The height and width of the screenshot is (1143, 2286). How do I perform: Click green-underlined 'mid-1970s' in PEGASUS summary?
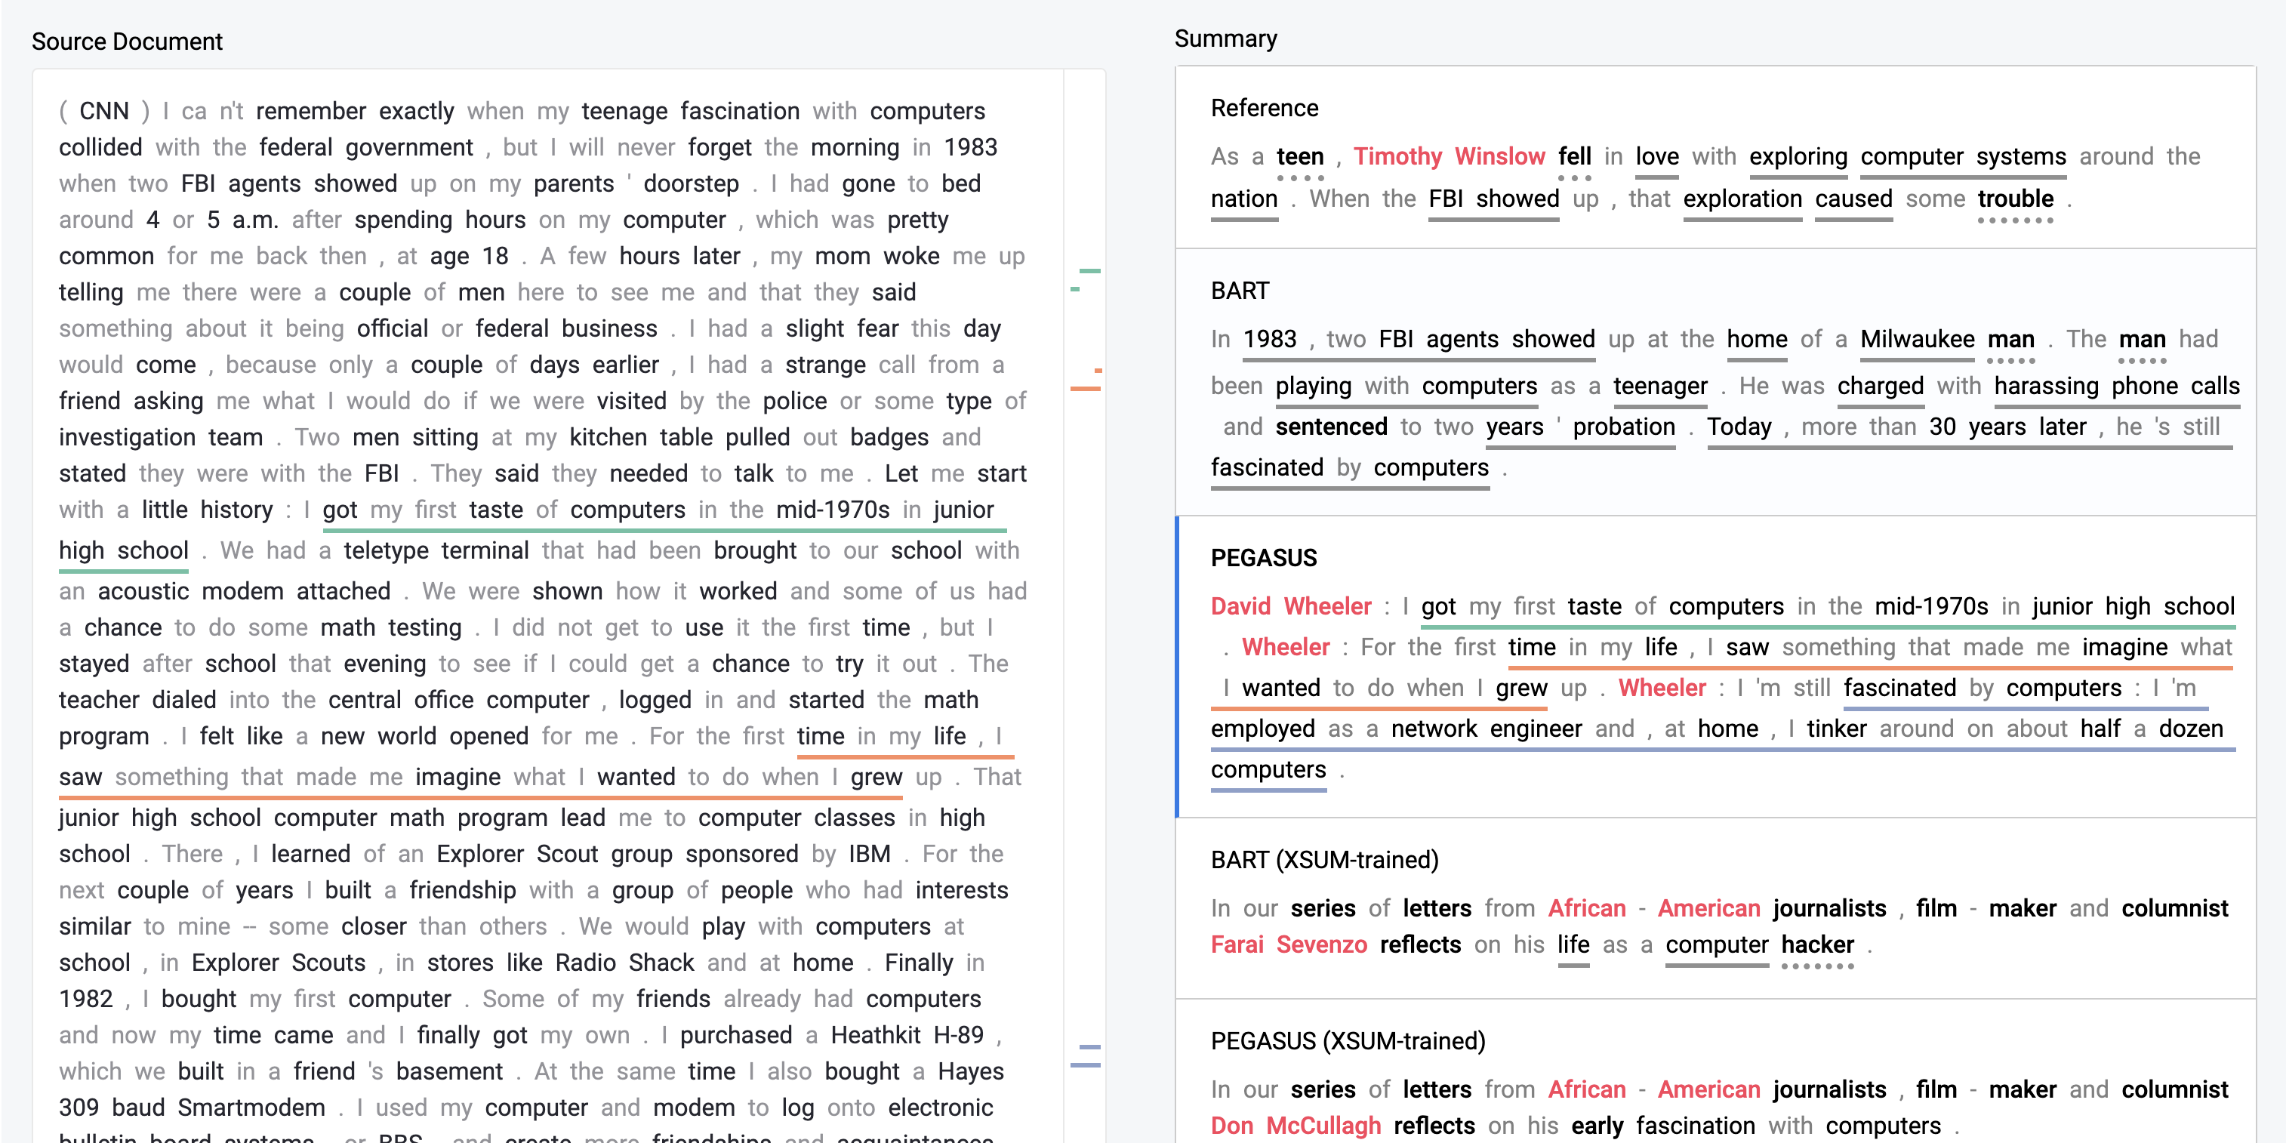tap(1931, 606)
